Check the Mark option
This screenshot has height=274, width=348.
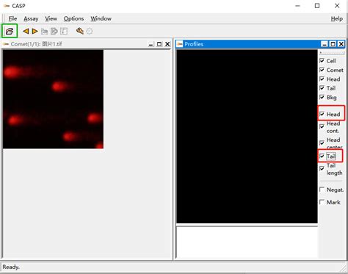click(x=322, y=202)
